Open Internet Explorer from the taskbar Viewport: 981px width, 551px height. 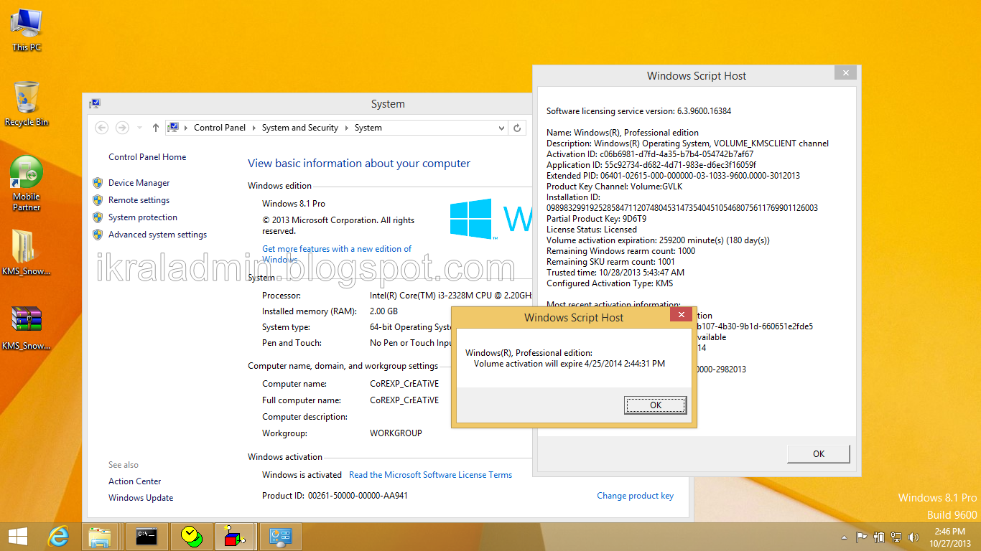[x=58, y=536]
